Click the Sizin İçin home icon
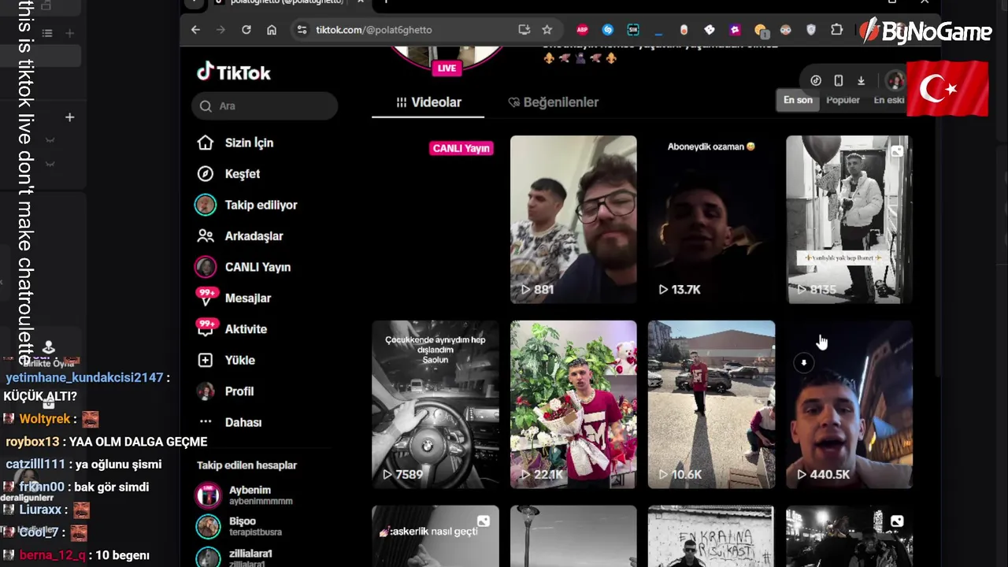This screenshot has height=567, width=1008. (x=206, y=143)
